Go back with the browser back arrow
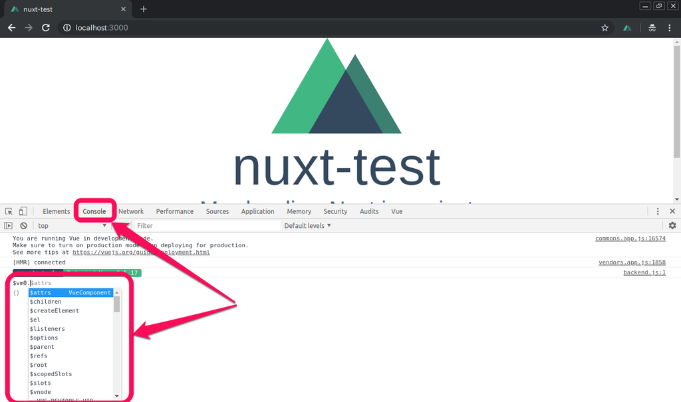 12,28
